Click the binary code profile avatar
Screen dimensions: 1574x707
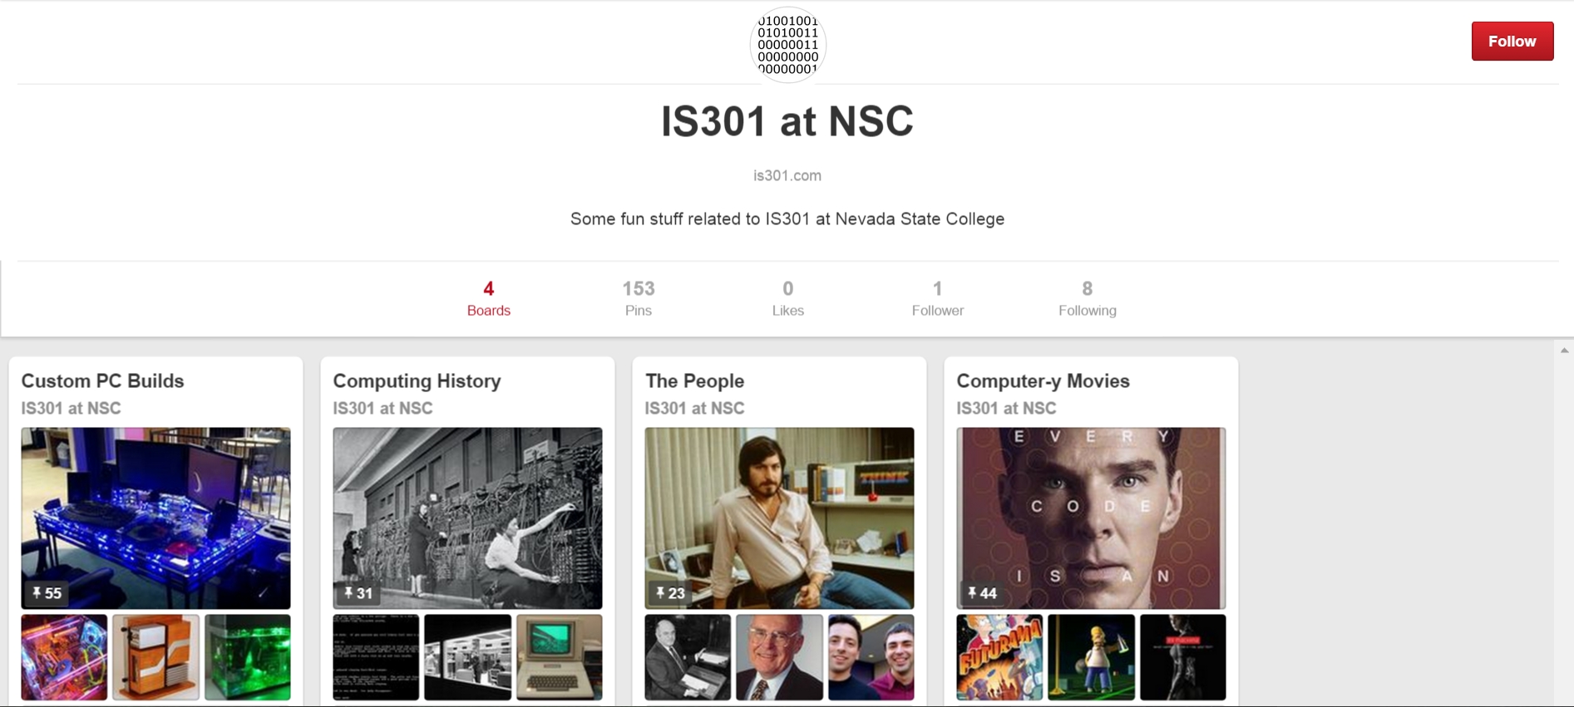point(787,45)
